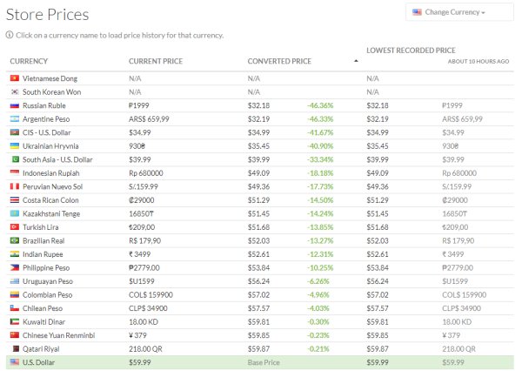Screen dimensions: 522x371
Task: Click the Brazilian flag icon
Action: click(14, 239)
